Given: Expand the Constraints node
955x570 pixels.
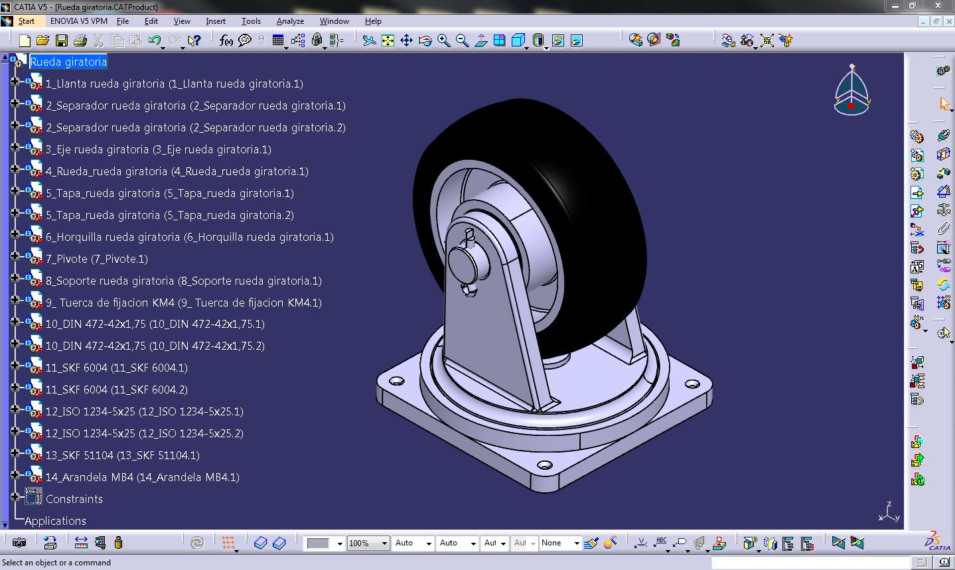Looking at the screenshot, I should [15, 498].
